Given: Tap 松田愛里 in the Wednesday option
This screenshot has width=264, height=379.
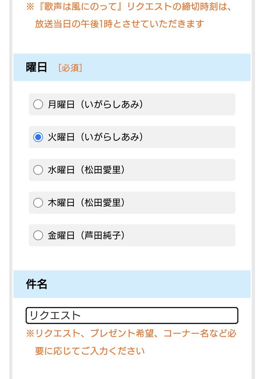Looking at the screenshot, I should pos(103,170).
